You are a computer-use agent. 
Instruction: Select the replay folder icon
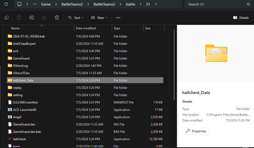10,87
